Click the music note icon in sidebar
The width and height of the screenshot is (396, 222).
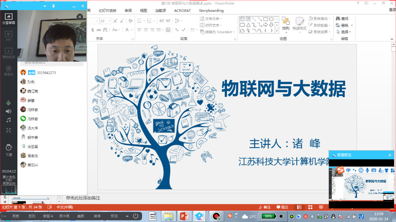[8, 120]
